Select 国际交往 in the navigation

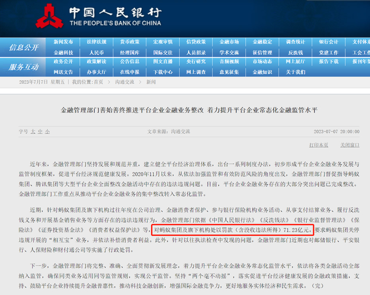[x=163, y=53]
